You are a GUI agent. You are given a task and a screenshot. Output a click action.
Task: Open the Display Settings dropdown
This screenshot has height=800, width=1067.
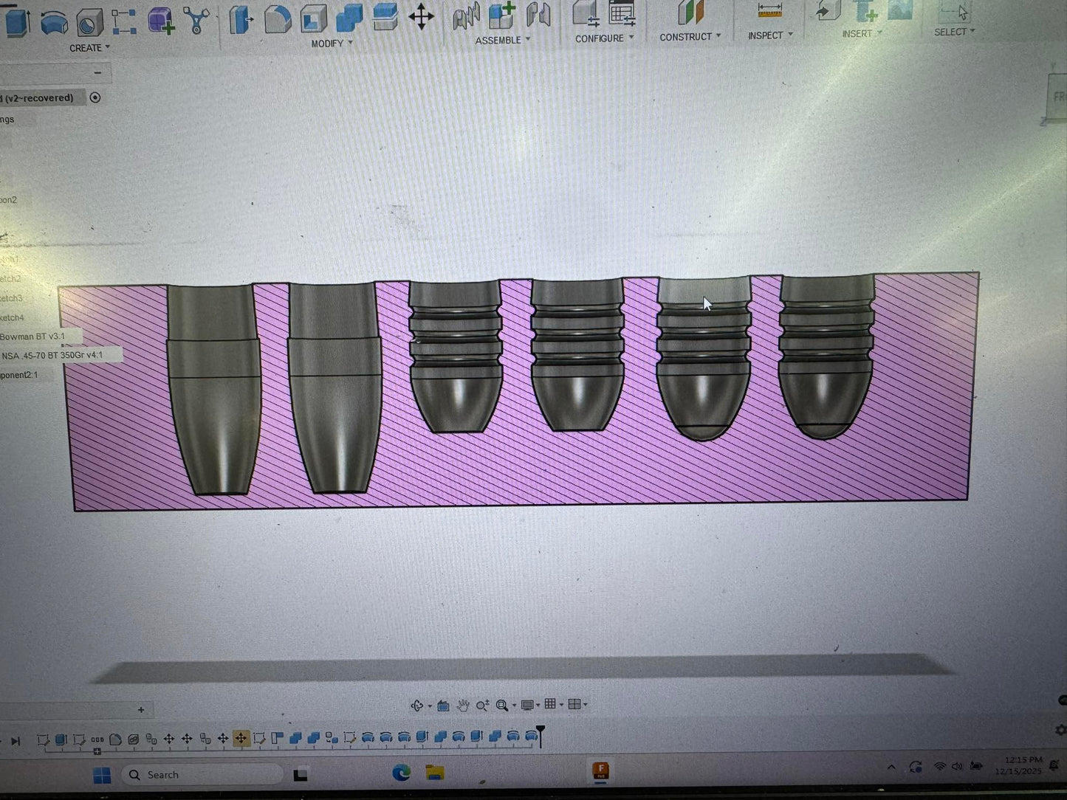point(526,705)
